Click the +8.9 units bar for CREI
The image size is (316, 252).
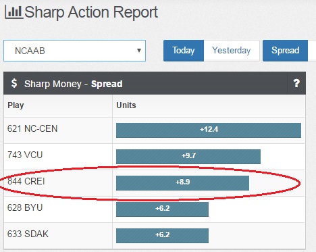pyautogui.click(x=182, y=183)
